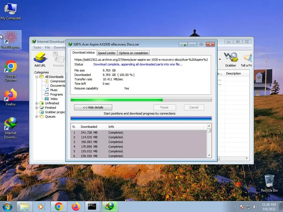Screen dimensions: 283x212
Task: Open the Tasks menu in IDM
Action: tap(37, 47)
